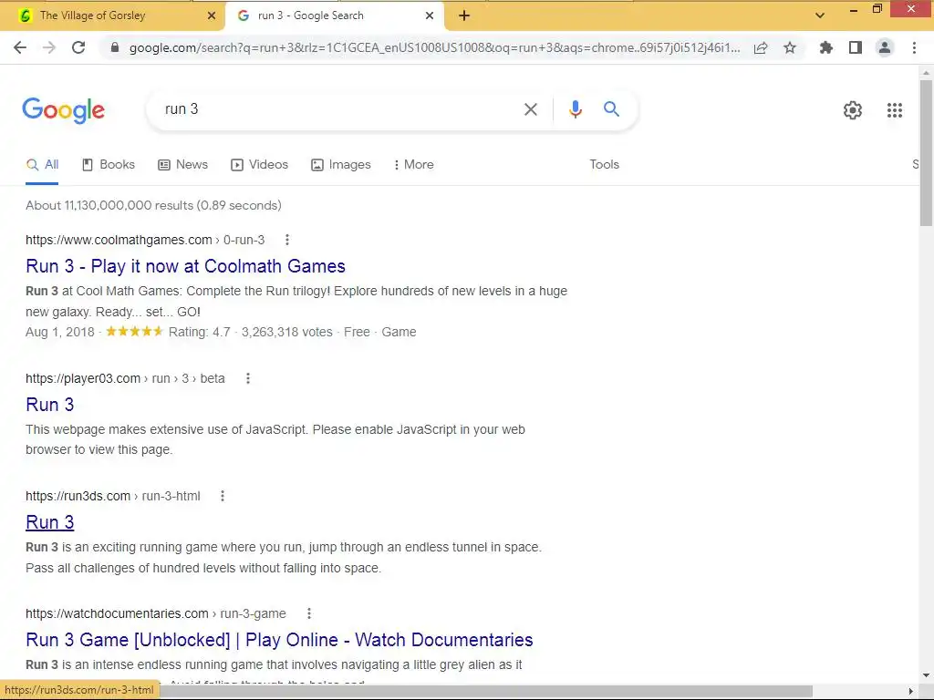The height and width of the screenshot is (700, 934).
Task: Open the Chrome three-dot menu
Action: tap(914, 47)
